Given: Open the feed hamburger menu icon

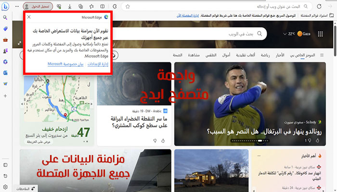Looking at the screenshot, I should pos(322,55).
